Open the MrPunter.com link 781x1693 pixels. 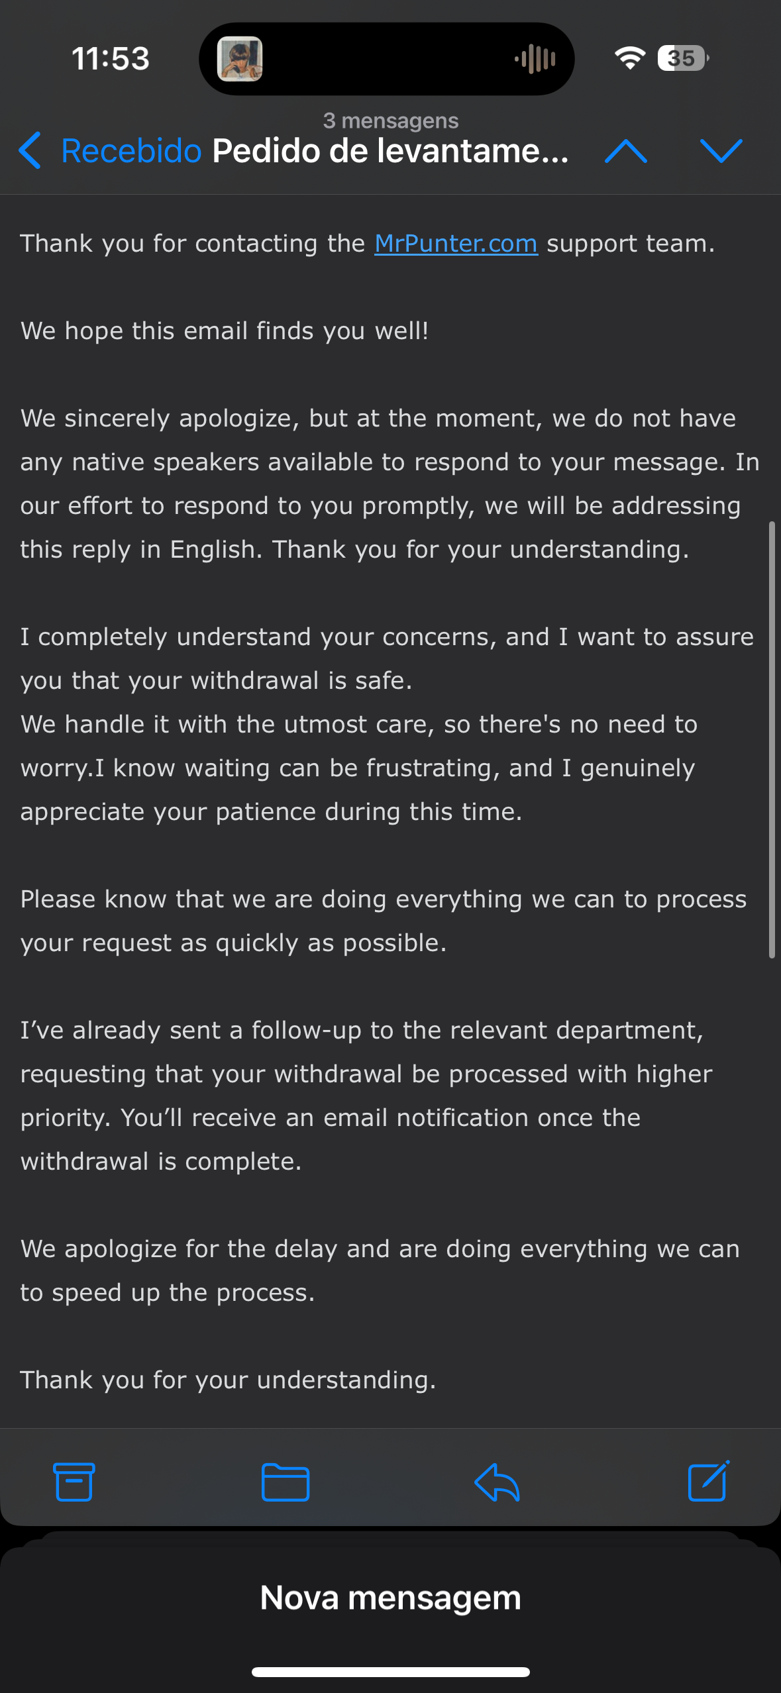point(456,244)
